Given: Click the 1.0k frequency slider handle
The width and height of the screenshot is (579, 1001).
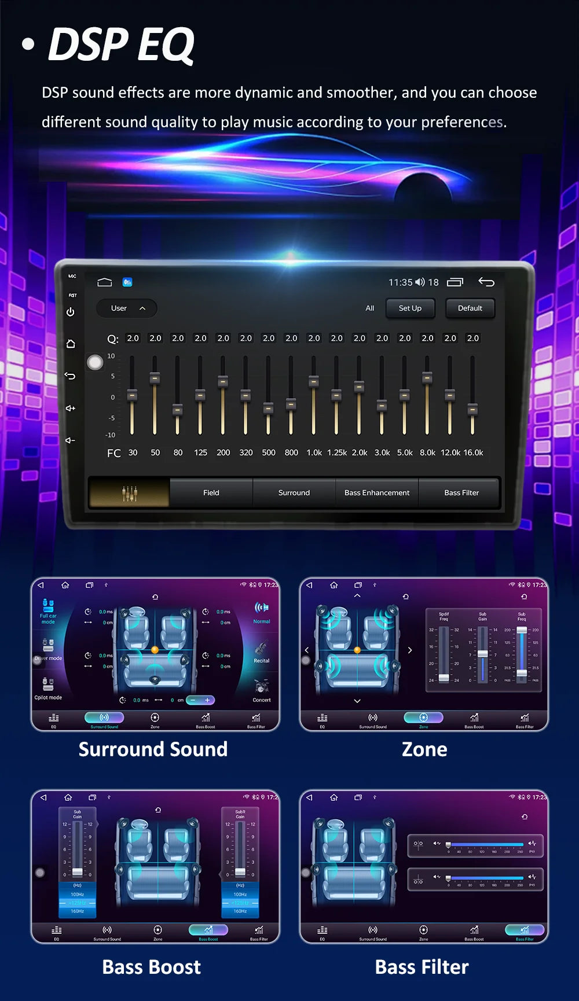Looking at the screenshot, I should point(314,381).
